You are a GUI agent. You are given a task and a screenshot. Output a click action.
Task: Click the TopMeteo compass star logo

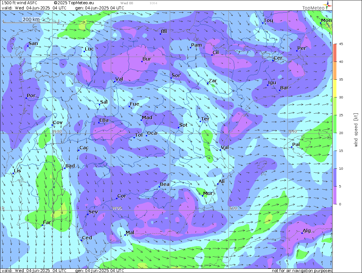point(328,5)
